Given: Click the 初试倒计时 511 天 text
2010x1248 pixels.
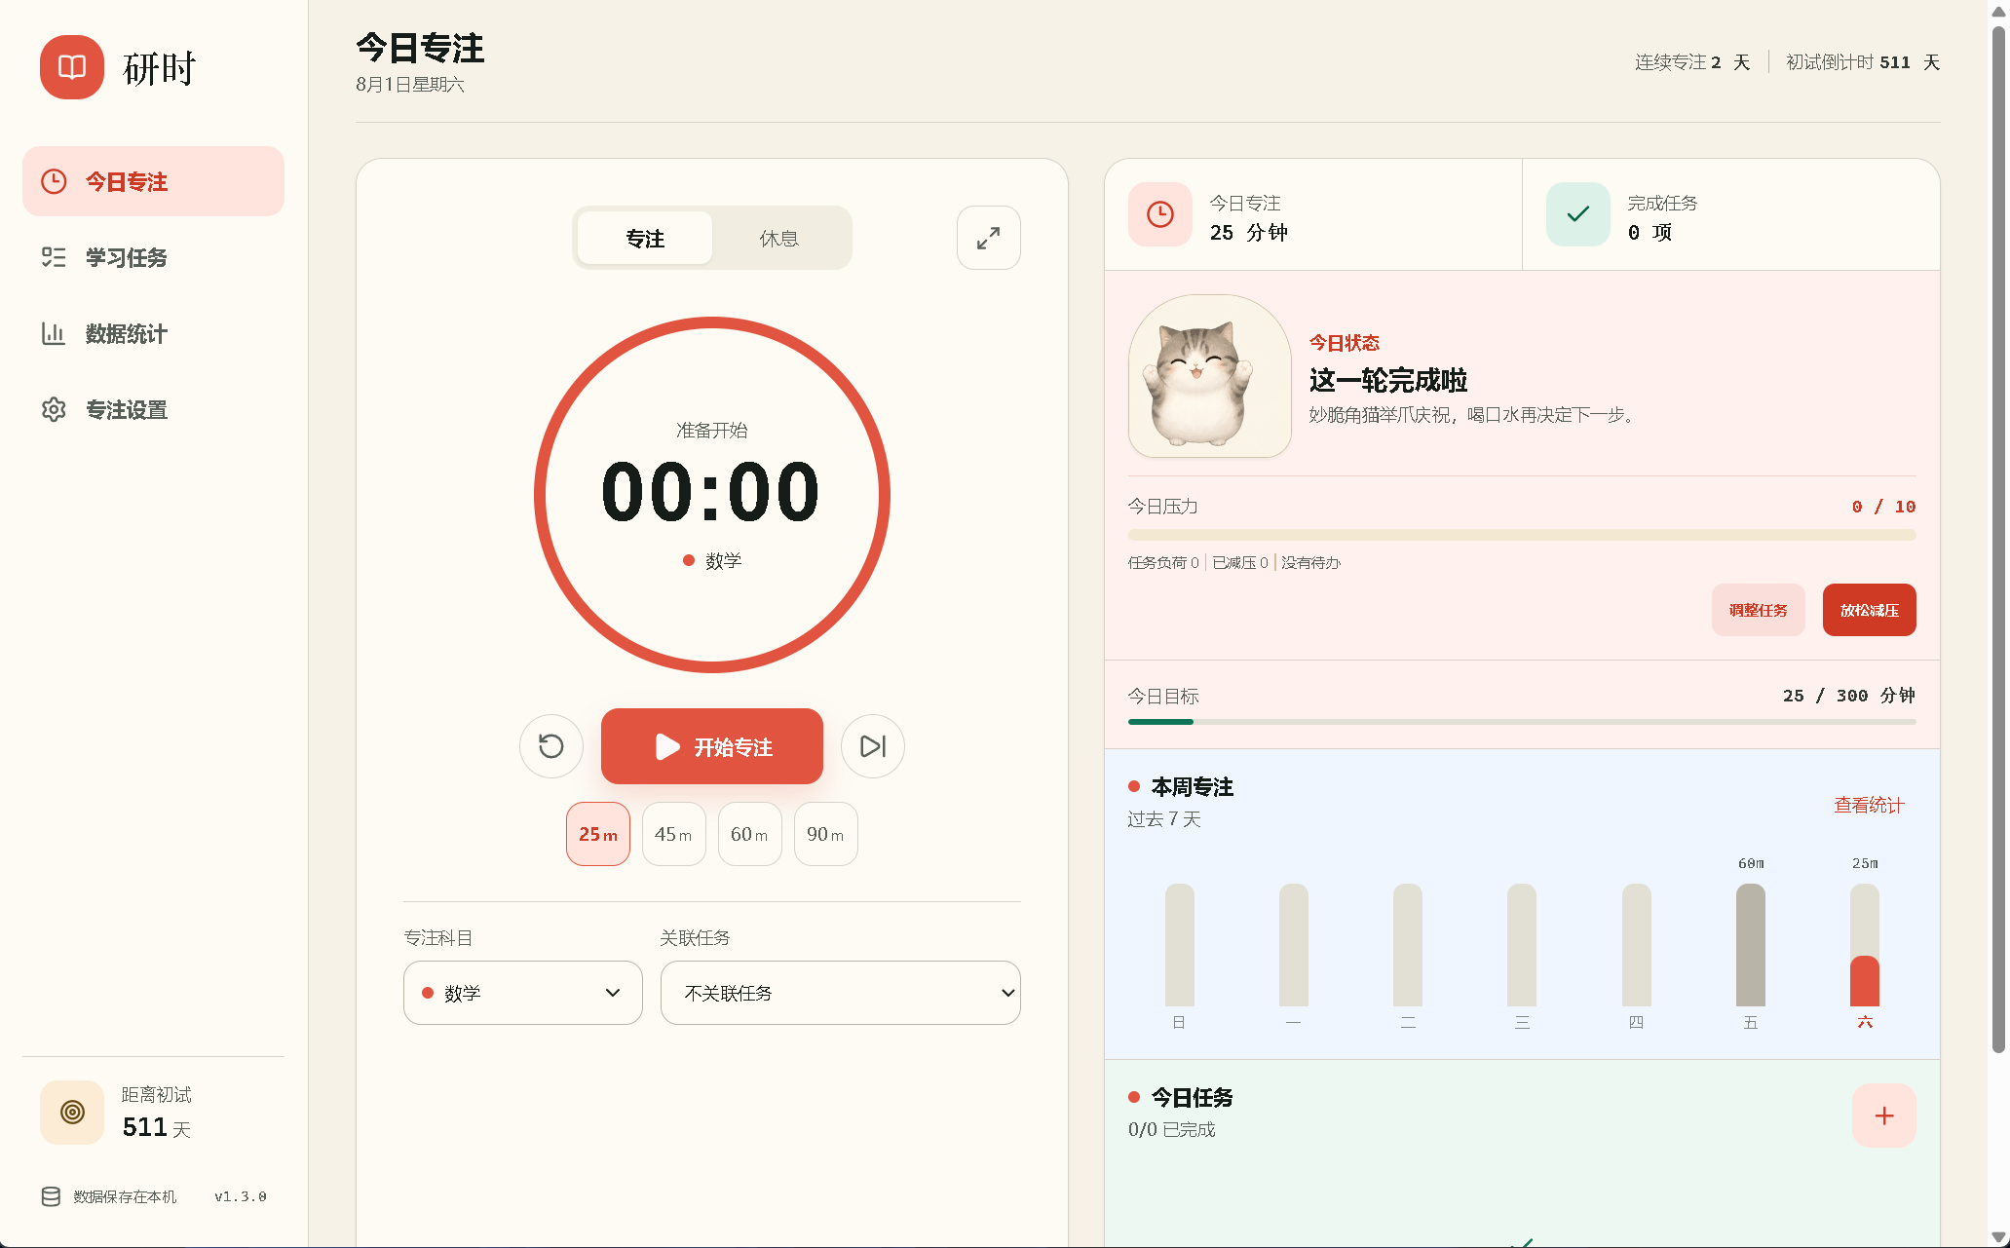Looking at the screenshot, I should 1863,62.
